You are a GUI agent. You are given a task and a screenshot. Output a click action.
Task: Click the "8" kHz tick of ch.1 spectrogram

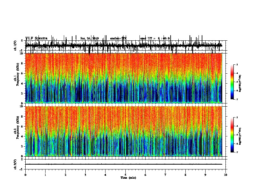pyautogui.click(x=22, y=63)
